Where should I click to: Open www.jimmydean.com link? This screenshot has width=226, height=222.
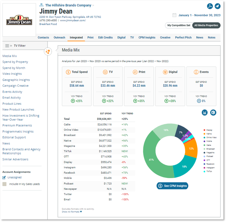click(73, 20)
